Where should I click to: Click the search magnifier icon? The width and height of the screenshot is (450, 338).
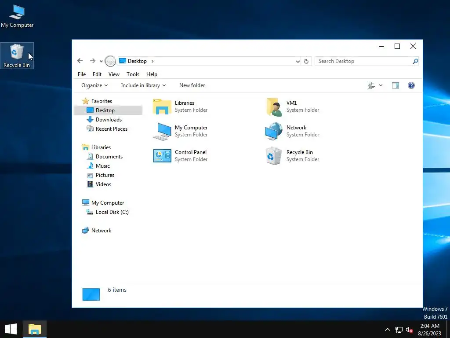415,61
